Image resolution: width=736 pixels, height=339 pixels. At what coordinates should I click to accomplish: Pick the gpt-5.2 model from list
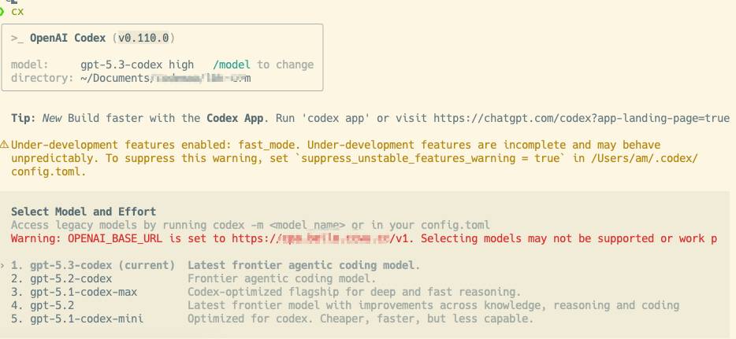click(345, 305)
